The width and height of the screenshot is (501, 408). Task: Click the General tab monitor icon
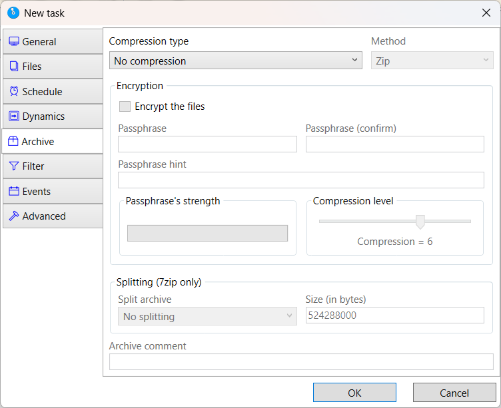tap(14, 42)
